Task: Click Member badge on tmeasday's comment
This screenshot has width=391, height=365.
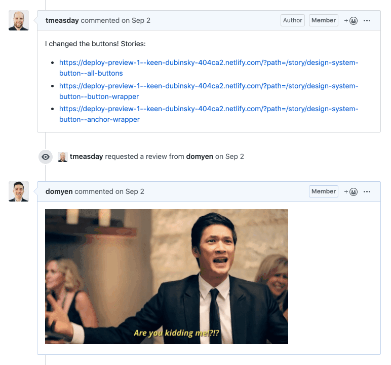Action: (324, 20)
